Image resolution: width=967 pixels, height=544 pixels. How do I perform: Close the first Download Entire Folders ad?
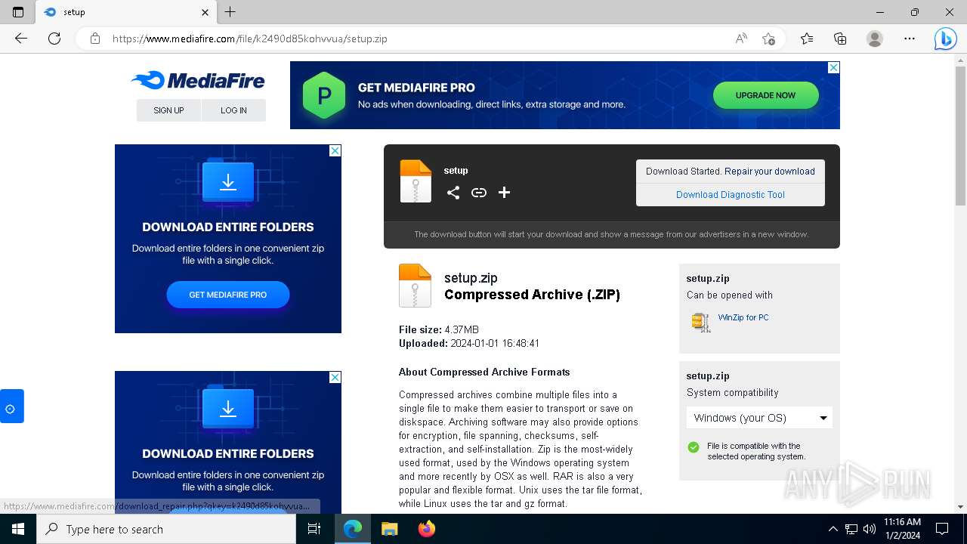335,150
